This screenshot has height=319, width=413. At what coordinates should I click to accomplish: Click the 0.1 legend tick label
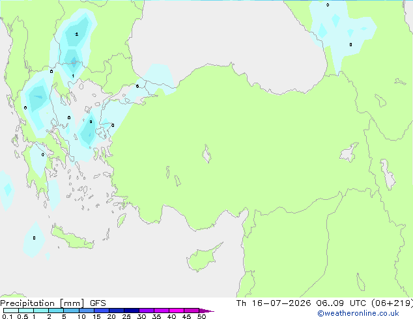point(7,316)
